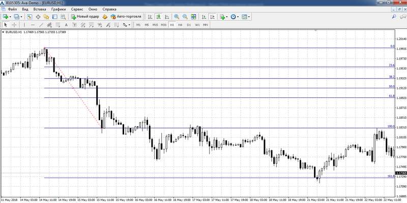
Task: Open the Сервис menu
Action: point(78,9)
